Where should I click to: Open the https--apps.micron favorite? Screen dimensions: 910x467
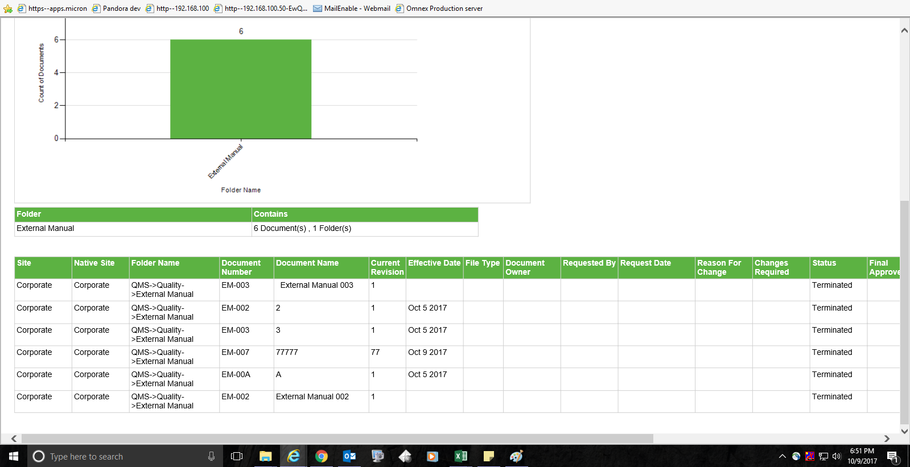click(52, 9)
